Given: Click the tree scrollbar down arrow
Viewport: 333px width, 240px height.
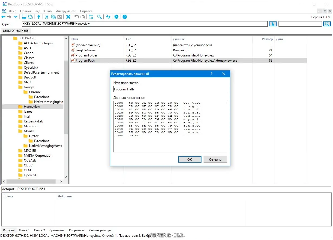Looking at the screenshot, I should click(66, 177).
